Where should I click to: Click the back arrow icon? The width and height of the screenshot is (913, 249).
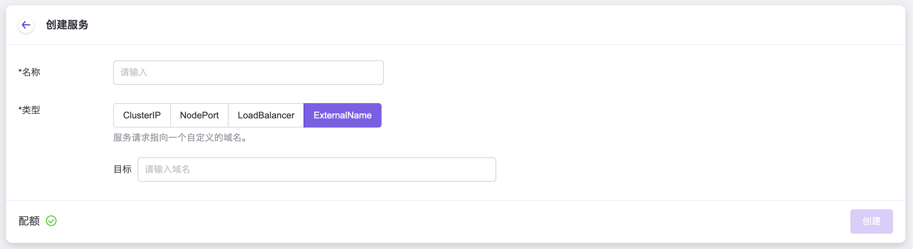[x=26, y=25]
